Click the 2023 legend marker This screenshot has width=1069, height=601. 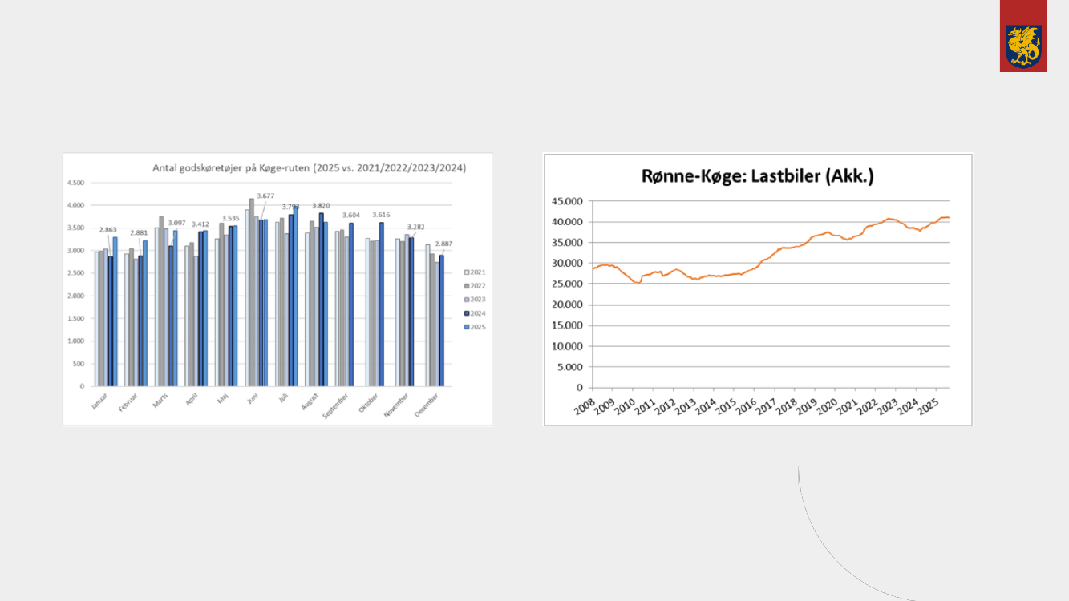point(468,300)
